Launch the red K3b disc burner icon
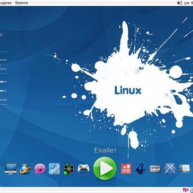The image size is (193, 193). pyautogui.click(x=126, y=168)
